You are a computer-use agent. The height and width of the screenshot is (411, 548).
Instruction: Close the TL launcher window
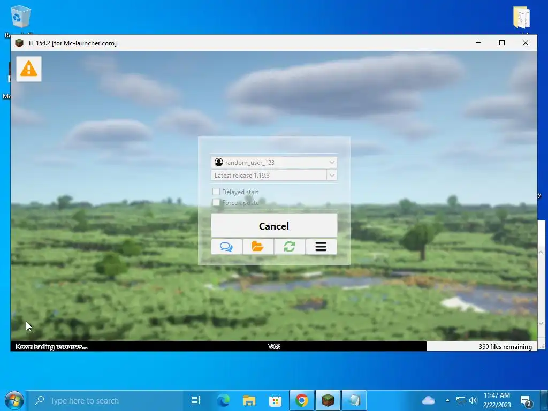tap(526, 43)
